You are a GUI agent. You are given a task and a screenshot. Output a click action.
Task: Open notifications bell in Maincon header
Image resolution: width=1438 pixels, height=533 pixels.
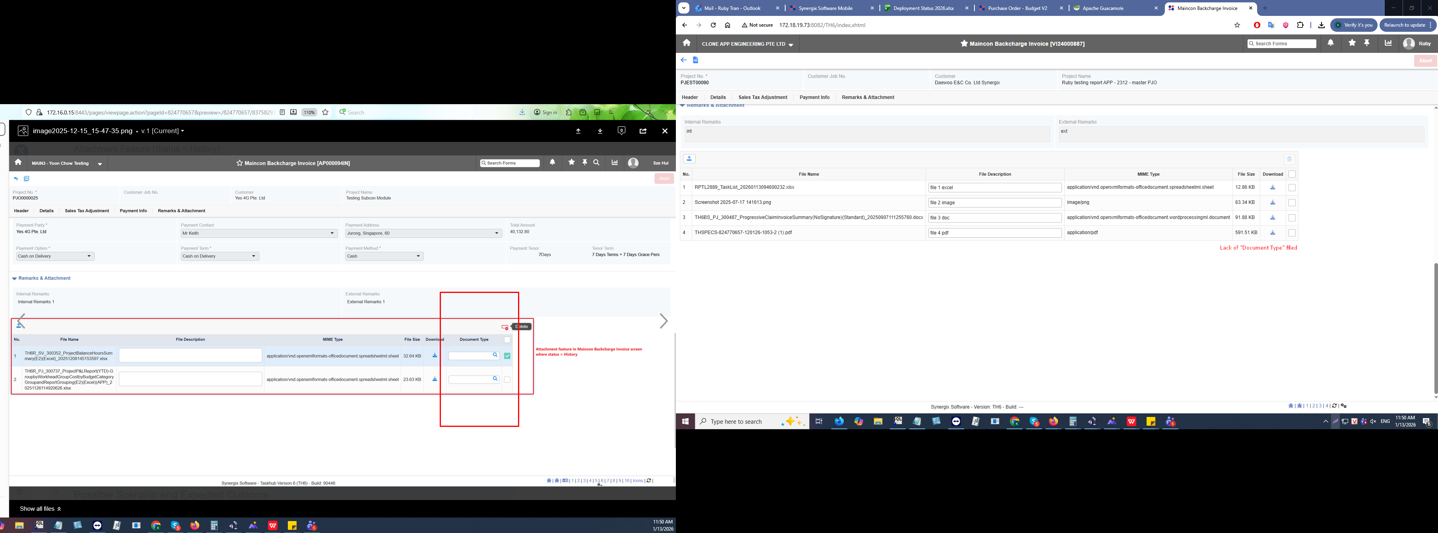[1330, 43]
